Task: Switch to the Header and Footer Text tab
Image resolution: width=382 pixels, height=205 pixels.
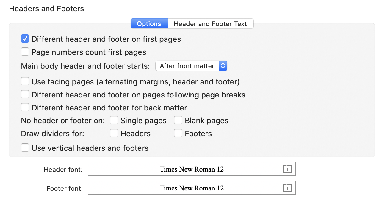Action: (x=210, y=24)
